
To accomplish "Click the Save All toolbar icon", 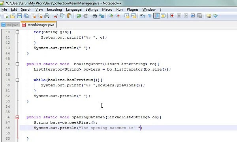I will tap(26, 16).
